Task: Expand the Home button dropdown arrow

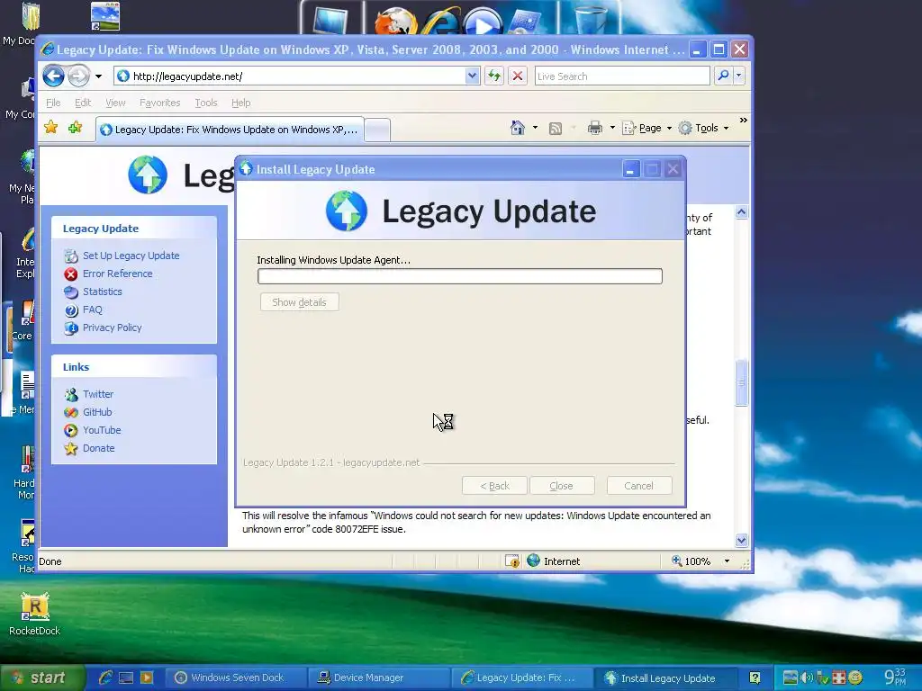Action: 535,128
